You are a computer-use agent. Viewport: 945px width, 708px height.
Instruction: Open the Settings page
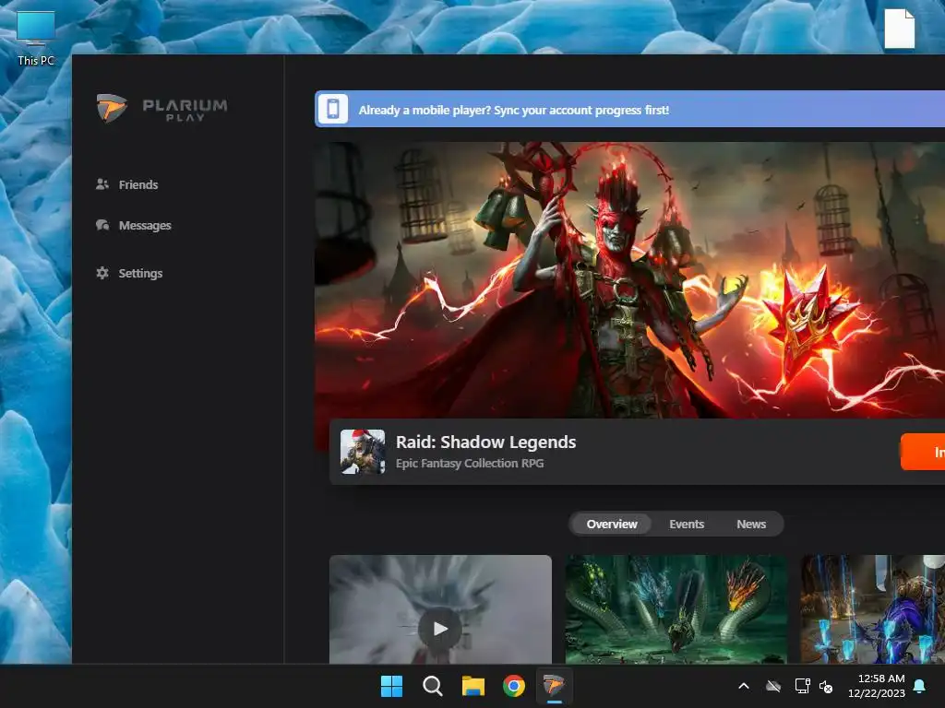coord(129,273)
